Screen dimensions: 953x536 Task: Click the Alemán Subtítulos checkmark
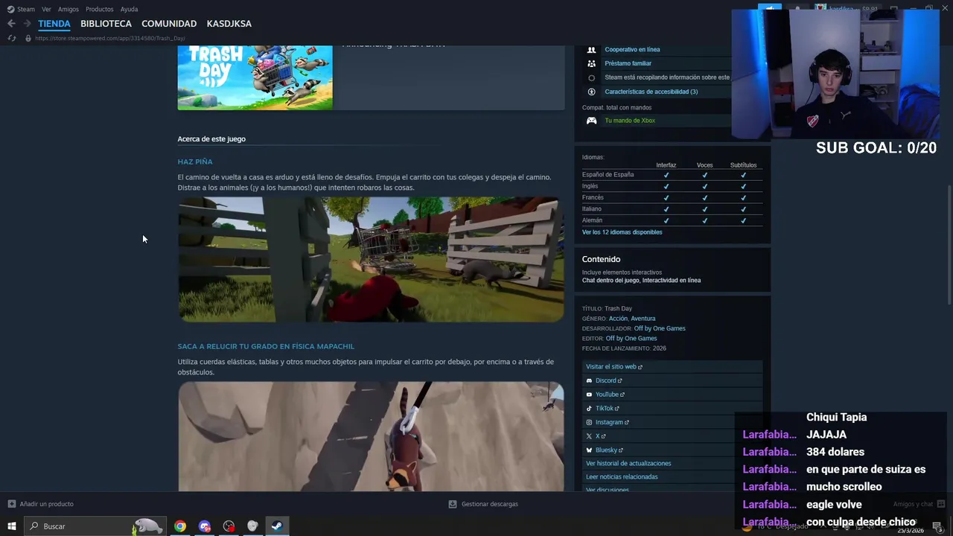(743, 220)
